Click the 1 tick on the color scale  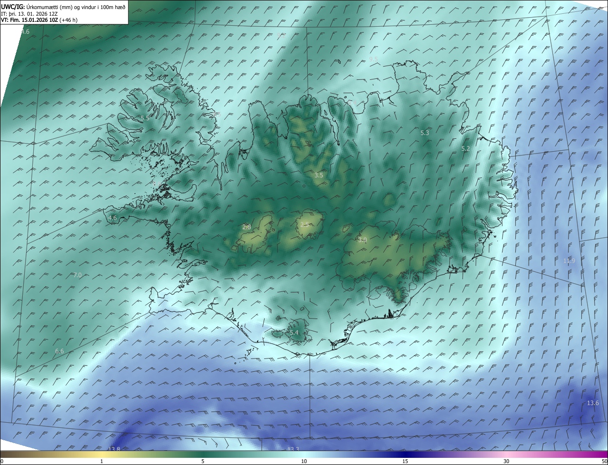pos(102,461)
